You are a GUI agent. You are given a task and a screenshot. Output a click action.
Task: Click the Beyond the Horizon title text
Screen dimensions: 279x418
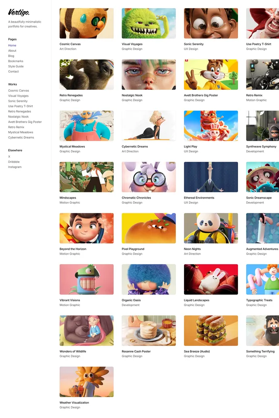click(73, 249)
